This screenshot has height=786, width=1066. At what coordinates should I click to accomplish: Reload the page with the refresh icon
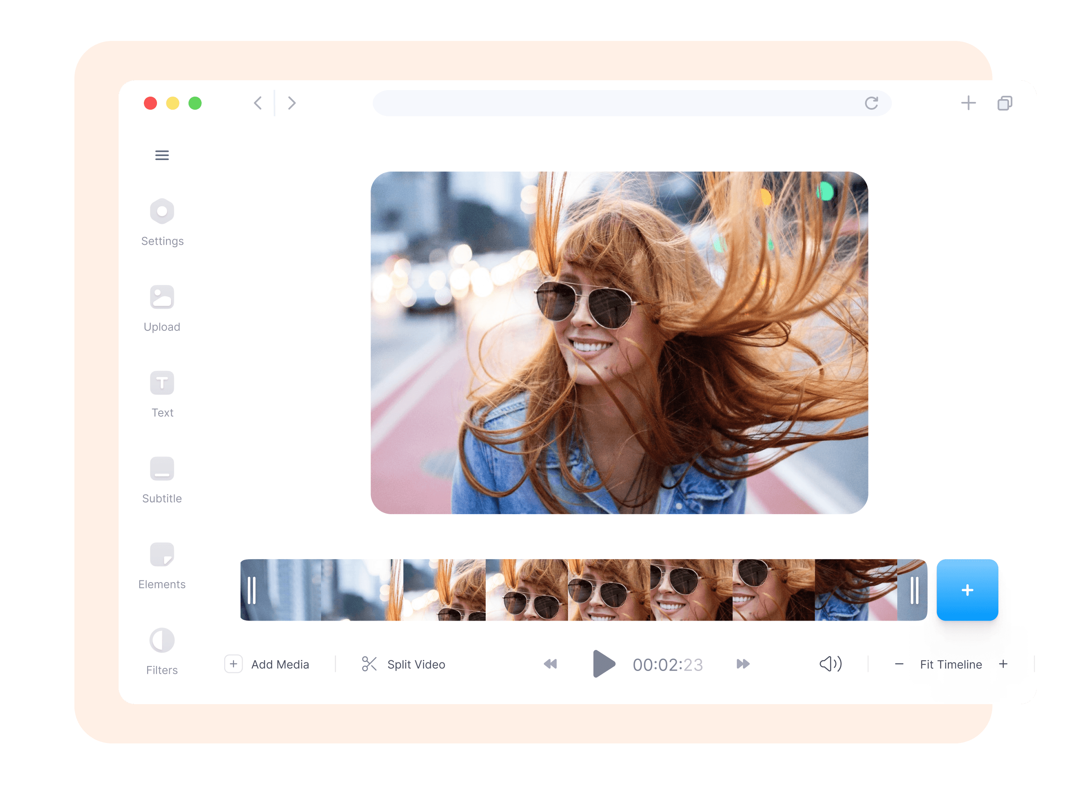click(872, 103)
